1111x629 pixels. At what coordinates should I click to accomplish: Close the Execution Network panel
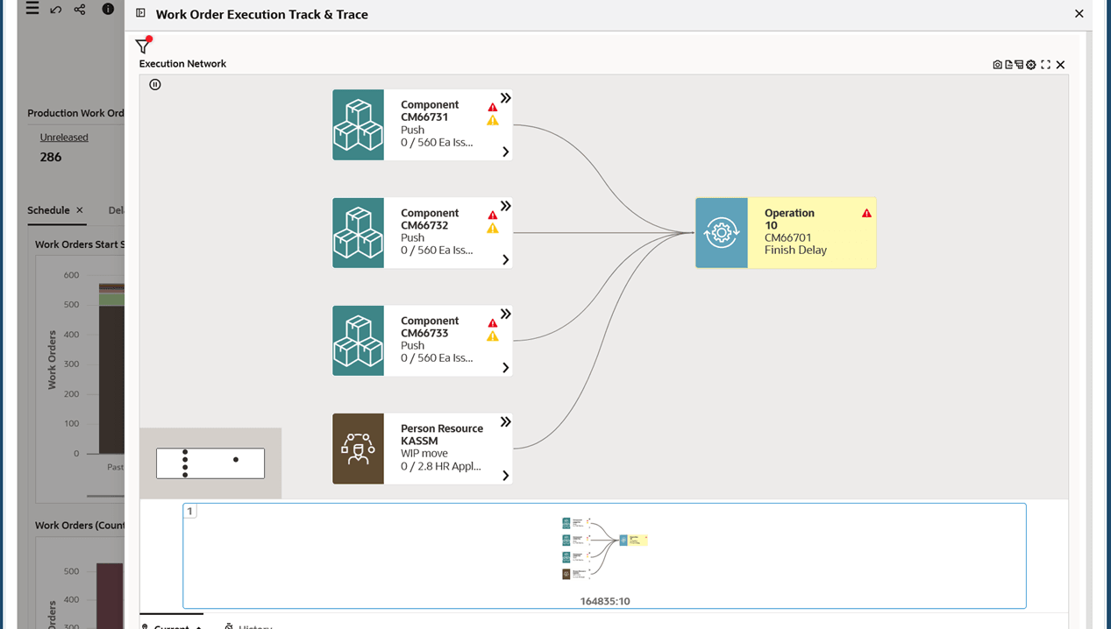tap(1060, 65)
